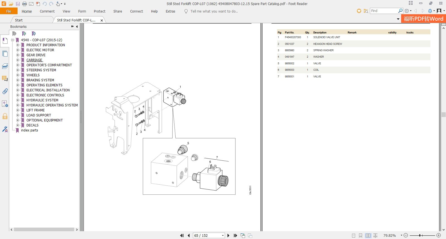
Task: Click the previous view icon in status bar
Action: (x=243, y=235)
